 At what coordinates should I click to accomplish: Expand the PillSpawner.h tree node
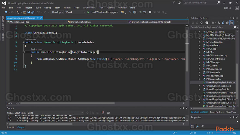point(199,72)
